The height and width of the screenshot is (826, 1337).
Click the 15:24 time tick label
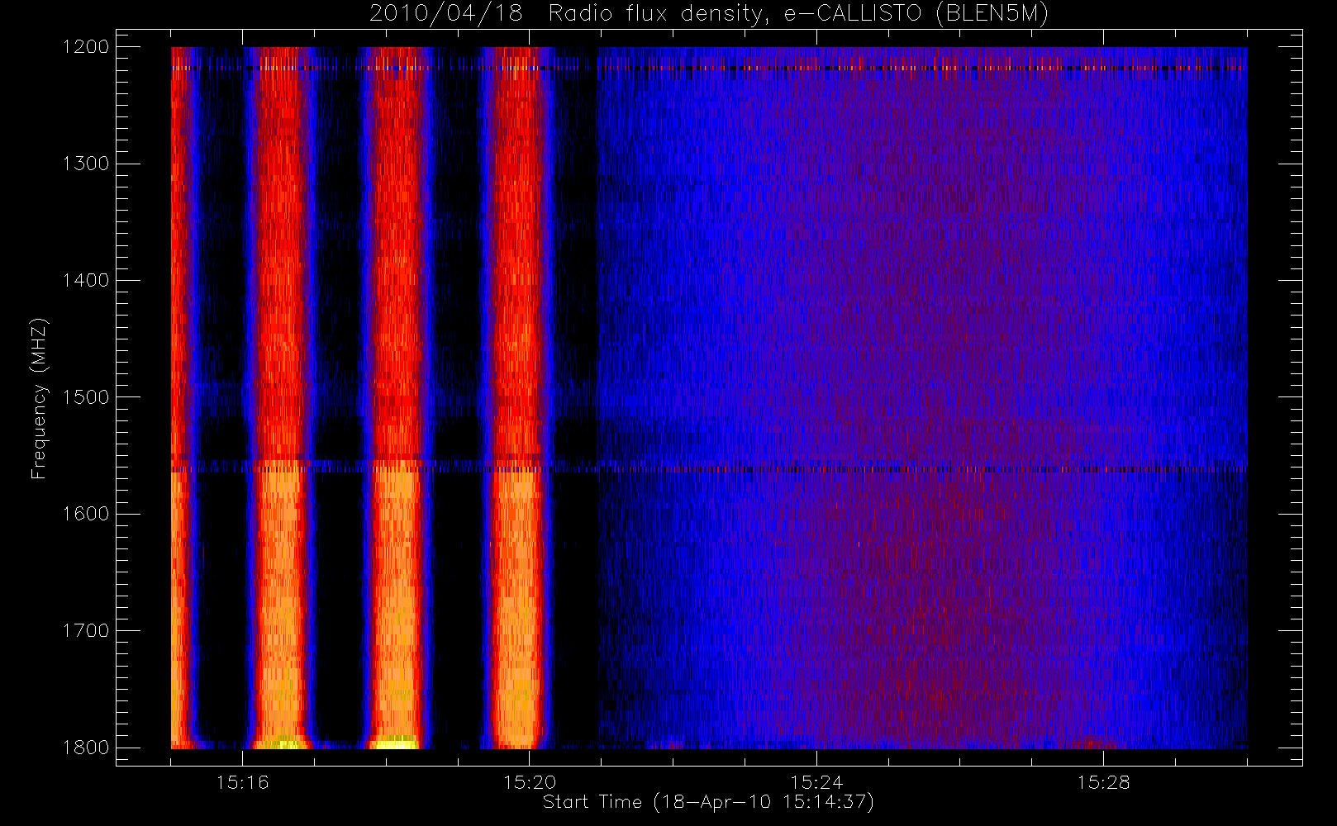click(816, 782)
